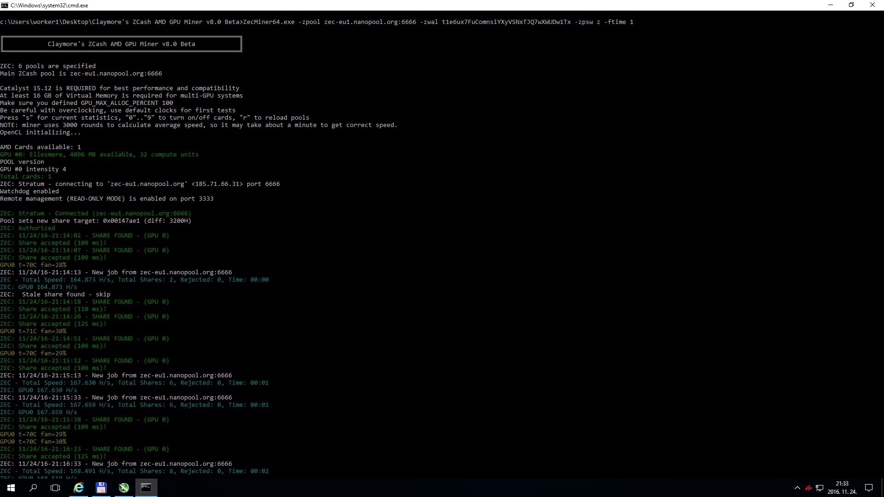Open the cmd.exe window system menu icon
Viewport: 884px width, 497px height.
5,5
